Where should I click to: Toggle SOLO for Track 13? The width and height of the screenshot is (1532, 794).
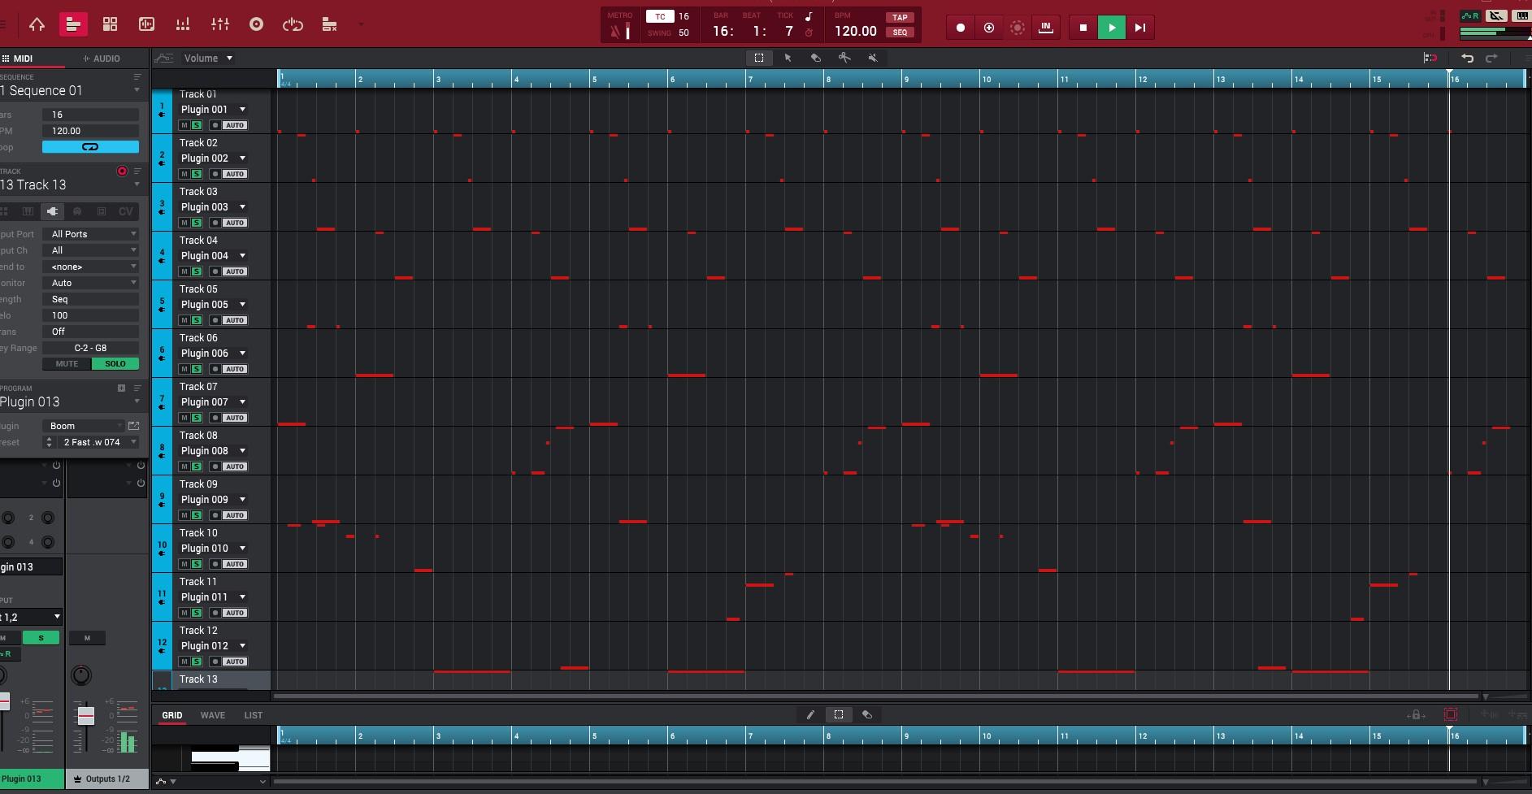[115, 364]
